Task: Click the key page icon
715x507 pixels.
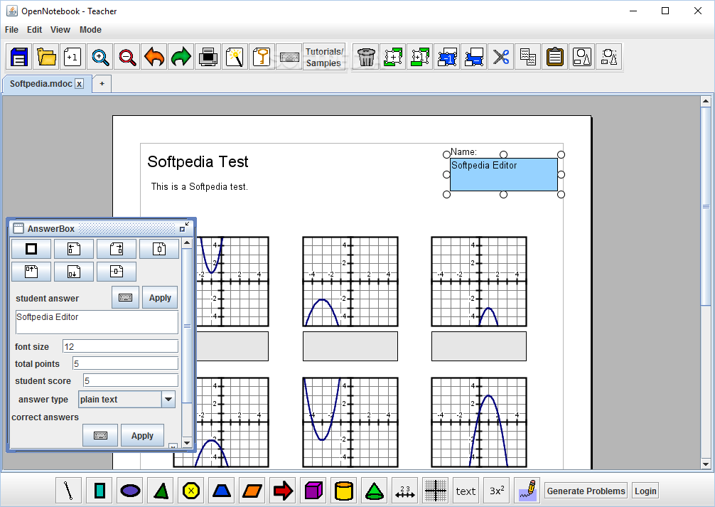Action: click(262, 57)
